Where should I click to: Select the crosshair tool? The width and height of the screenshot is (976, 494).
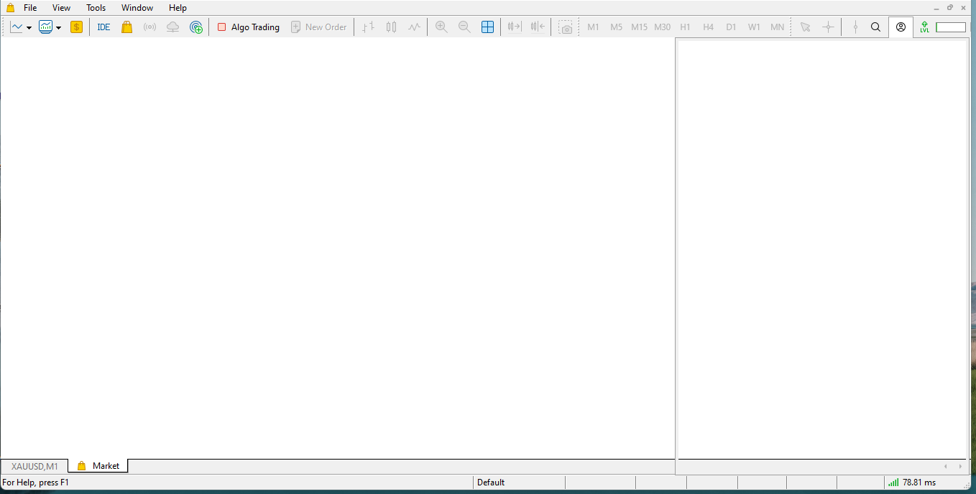828,27
